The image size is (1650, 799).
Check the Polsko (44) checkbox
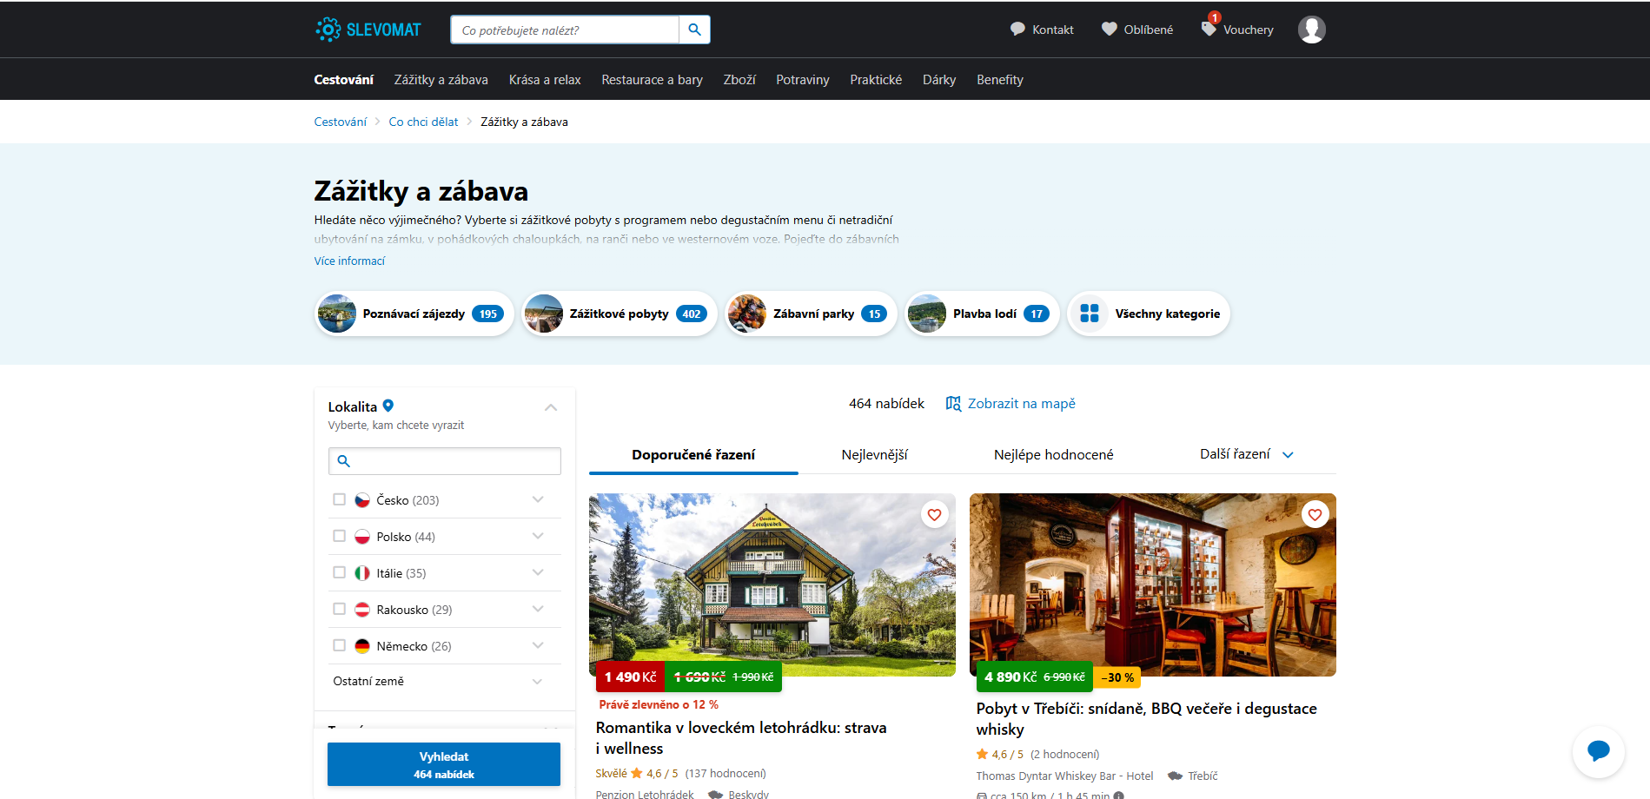point(340,536)
